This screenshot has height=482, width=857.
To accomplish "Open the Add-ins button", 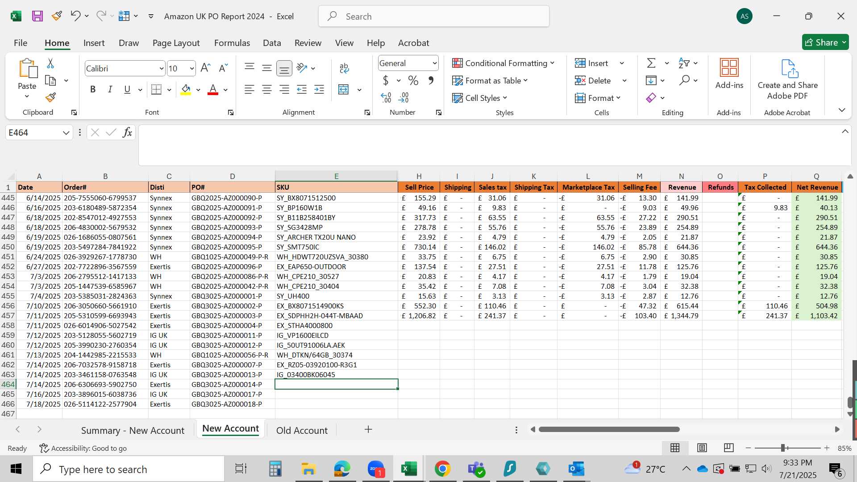I will point(729,74).
